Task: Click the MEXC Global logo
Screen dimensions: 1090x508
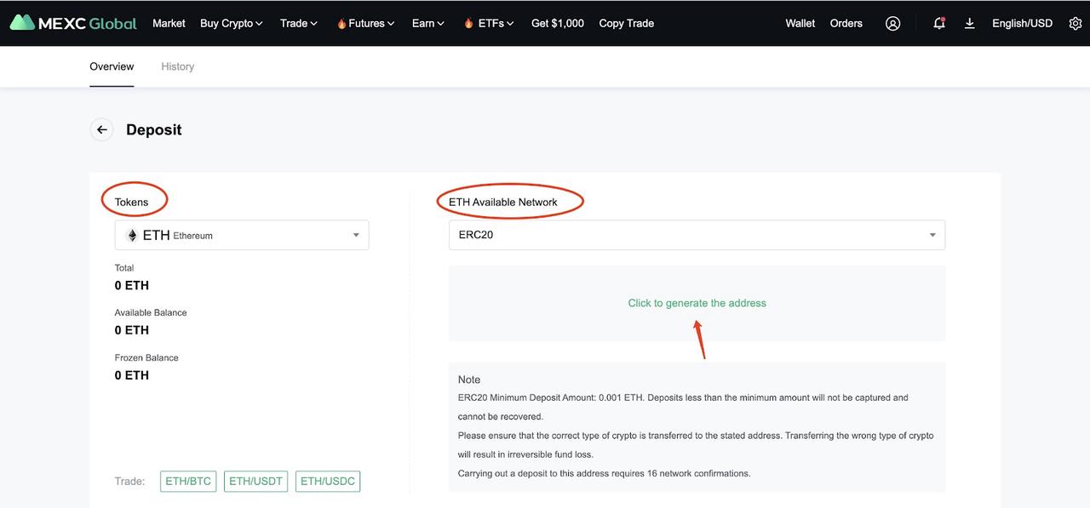Action: [x=72, y=22]
